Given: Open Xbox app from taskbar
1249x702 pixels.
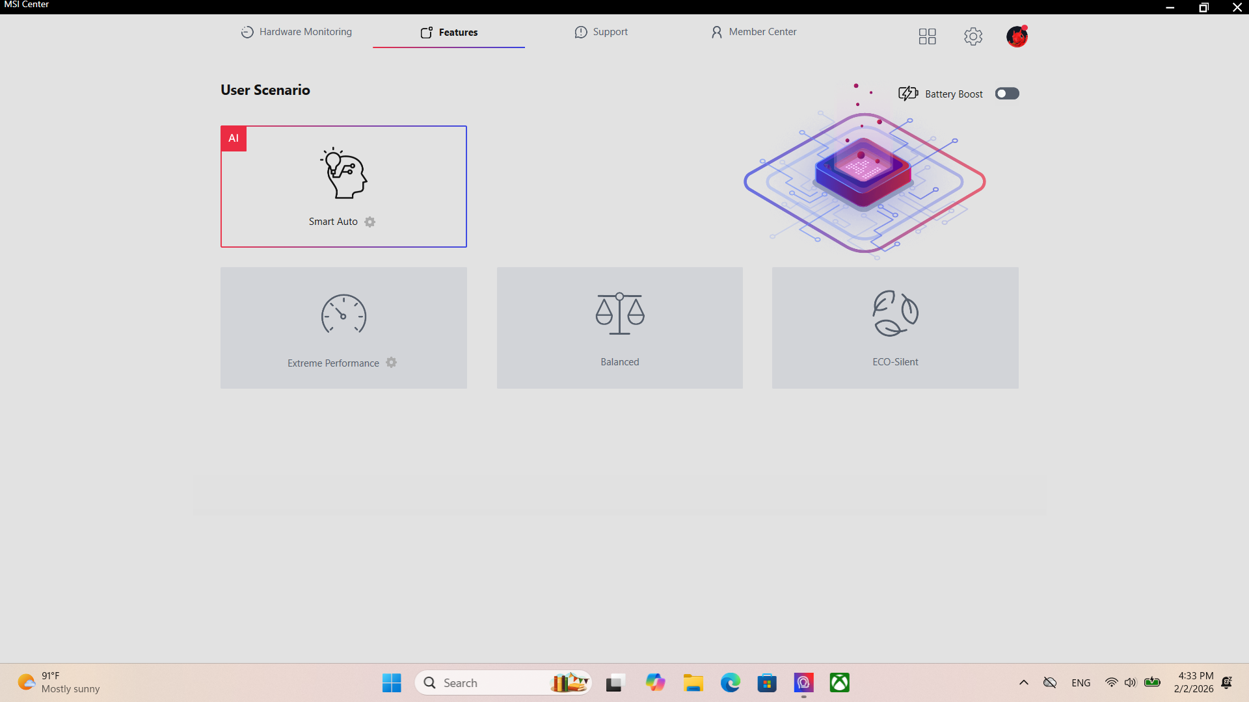Looking at the screenshot, I should pyautogui.click(x=839, y=682).
